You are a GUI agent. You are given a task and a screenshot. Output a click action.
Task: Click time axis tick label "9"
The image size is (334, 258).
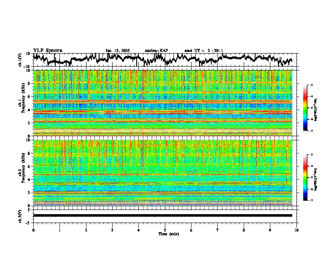[270, 230]
